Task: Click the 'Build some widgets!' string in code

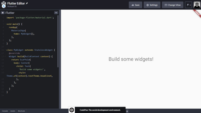Action: [x=31, y=69]
